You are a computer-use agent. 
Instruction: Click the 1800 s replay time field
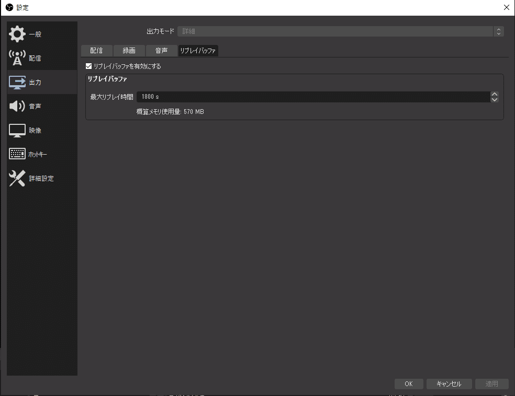(x=314, y=97)
